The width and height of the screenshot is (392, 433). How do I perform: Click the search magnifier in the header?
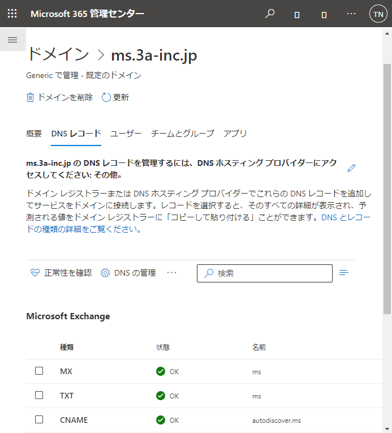point(270,14)
